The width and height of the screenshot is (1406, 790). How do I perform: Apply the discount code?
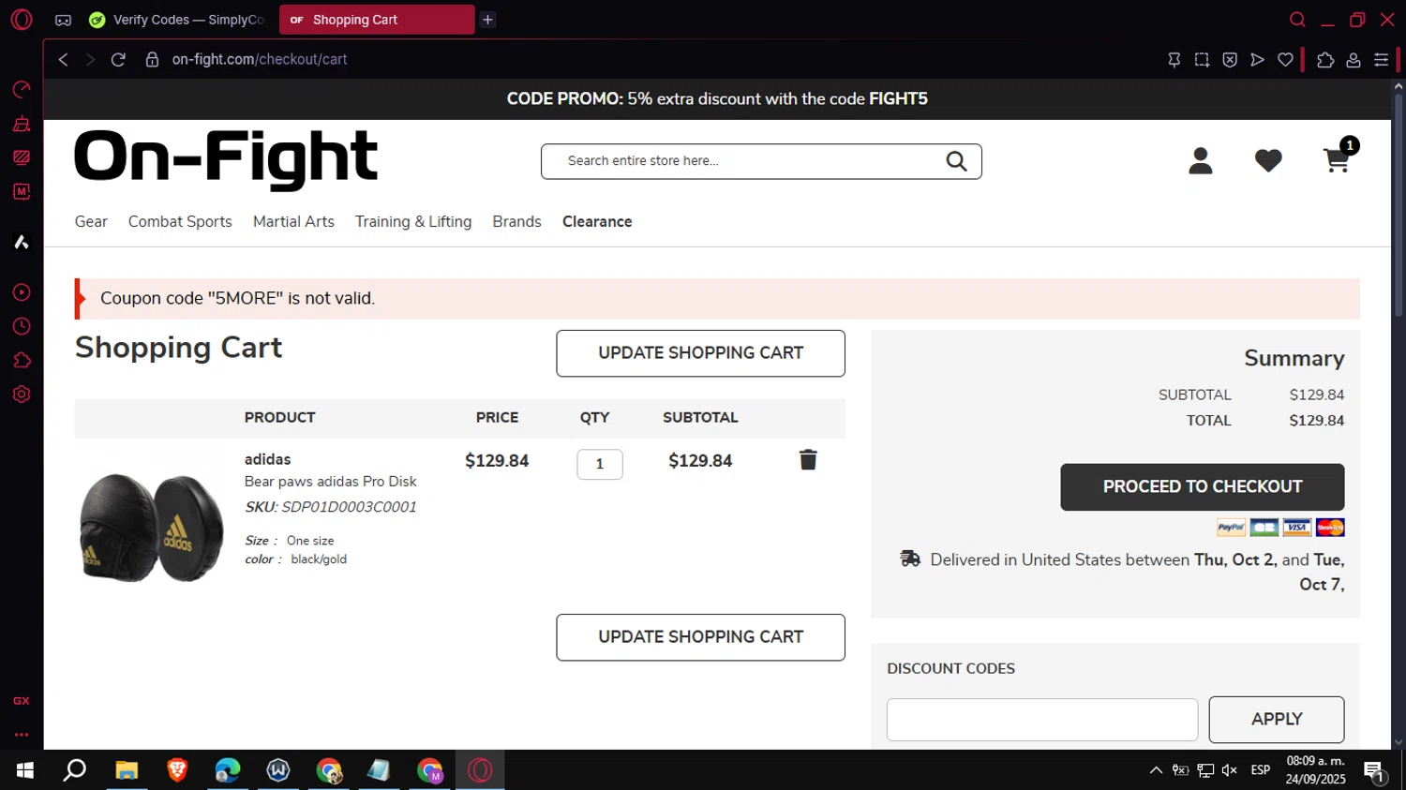[x=1277, y=719]
